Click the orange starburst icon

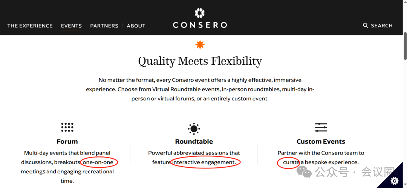pos(200,45)
